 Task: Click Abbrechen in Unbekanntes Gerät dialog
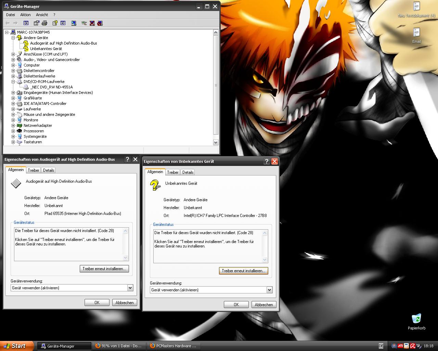[x=264, y=305]
